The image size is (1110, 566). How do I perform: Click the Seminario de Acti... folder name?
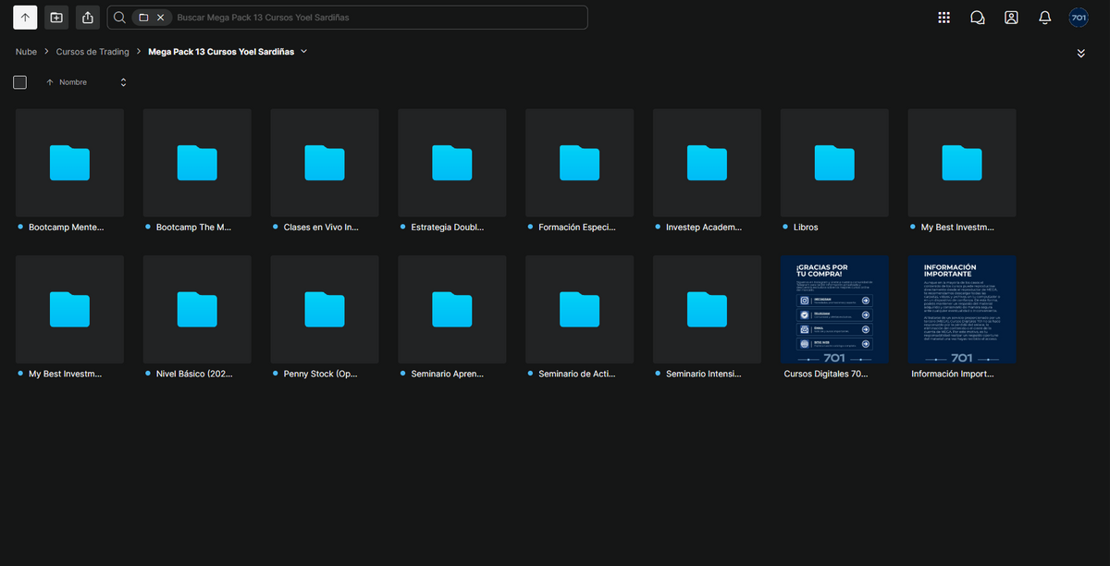[x=576, y=374]
